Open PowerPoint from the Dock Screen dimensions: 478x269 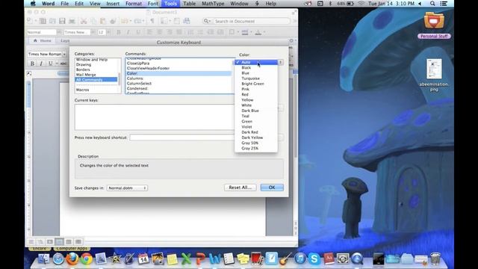[200, 259]
